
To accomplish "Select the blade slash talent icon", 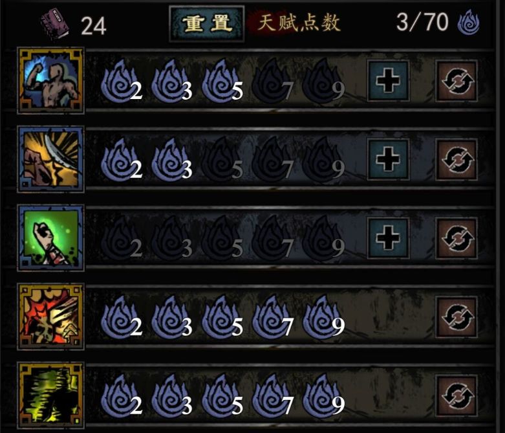I will coord(51,159).
